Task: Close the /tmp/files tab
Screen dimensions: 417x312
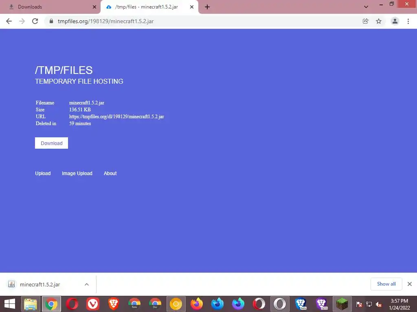Action: (x=192, y=7)
